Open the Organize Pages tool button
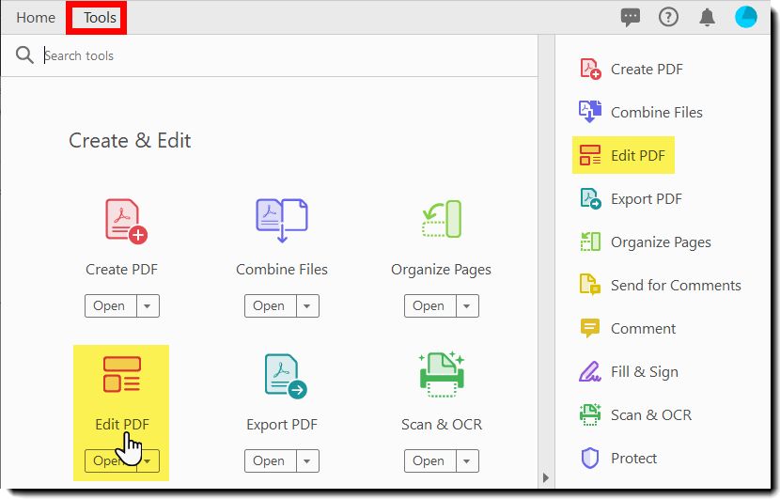Image resolution: width=780 pixels, height=499 pixels. pyautogui.click(x=429, y=306)
